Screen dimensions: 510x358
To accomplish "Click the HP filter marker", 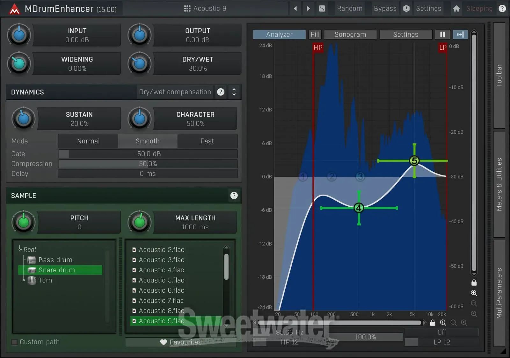I will pyautogui.click(x=318, y=47).
